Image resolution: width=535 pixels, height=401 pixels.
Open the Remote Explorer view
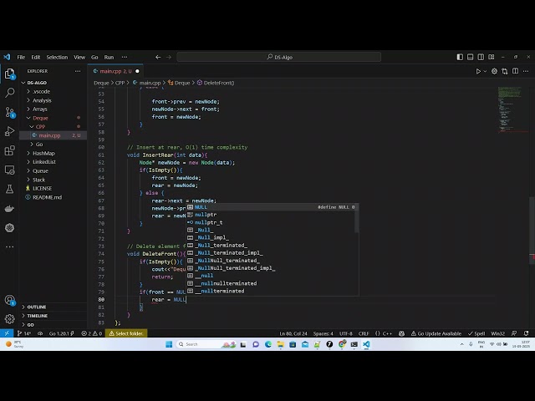pos(9,170)
